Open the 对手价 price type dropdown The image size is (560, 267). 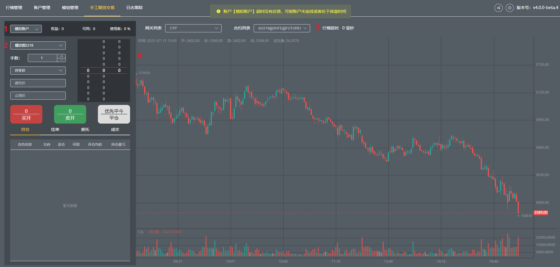pos(38,71)
